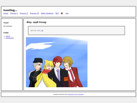Click the 1998 Group artwork image
The height and width of the screenshot is (103, 137).
pyautogui.click(x=57, y=62)
